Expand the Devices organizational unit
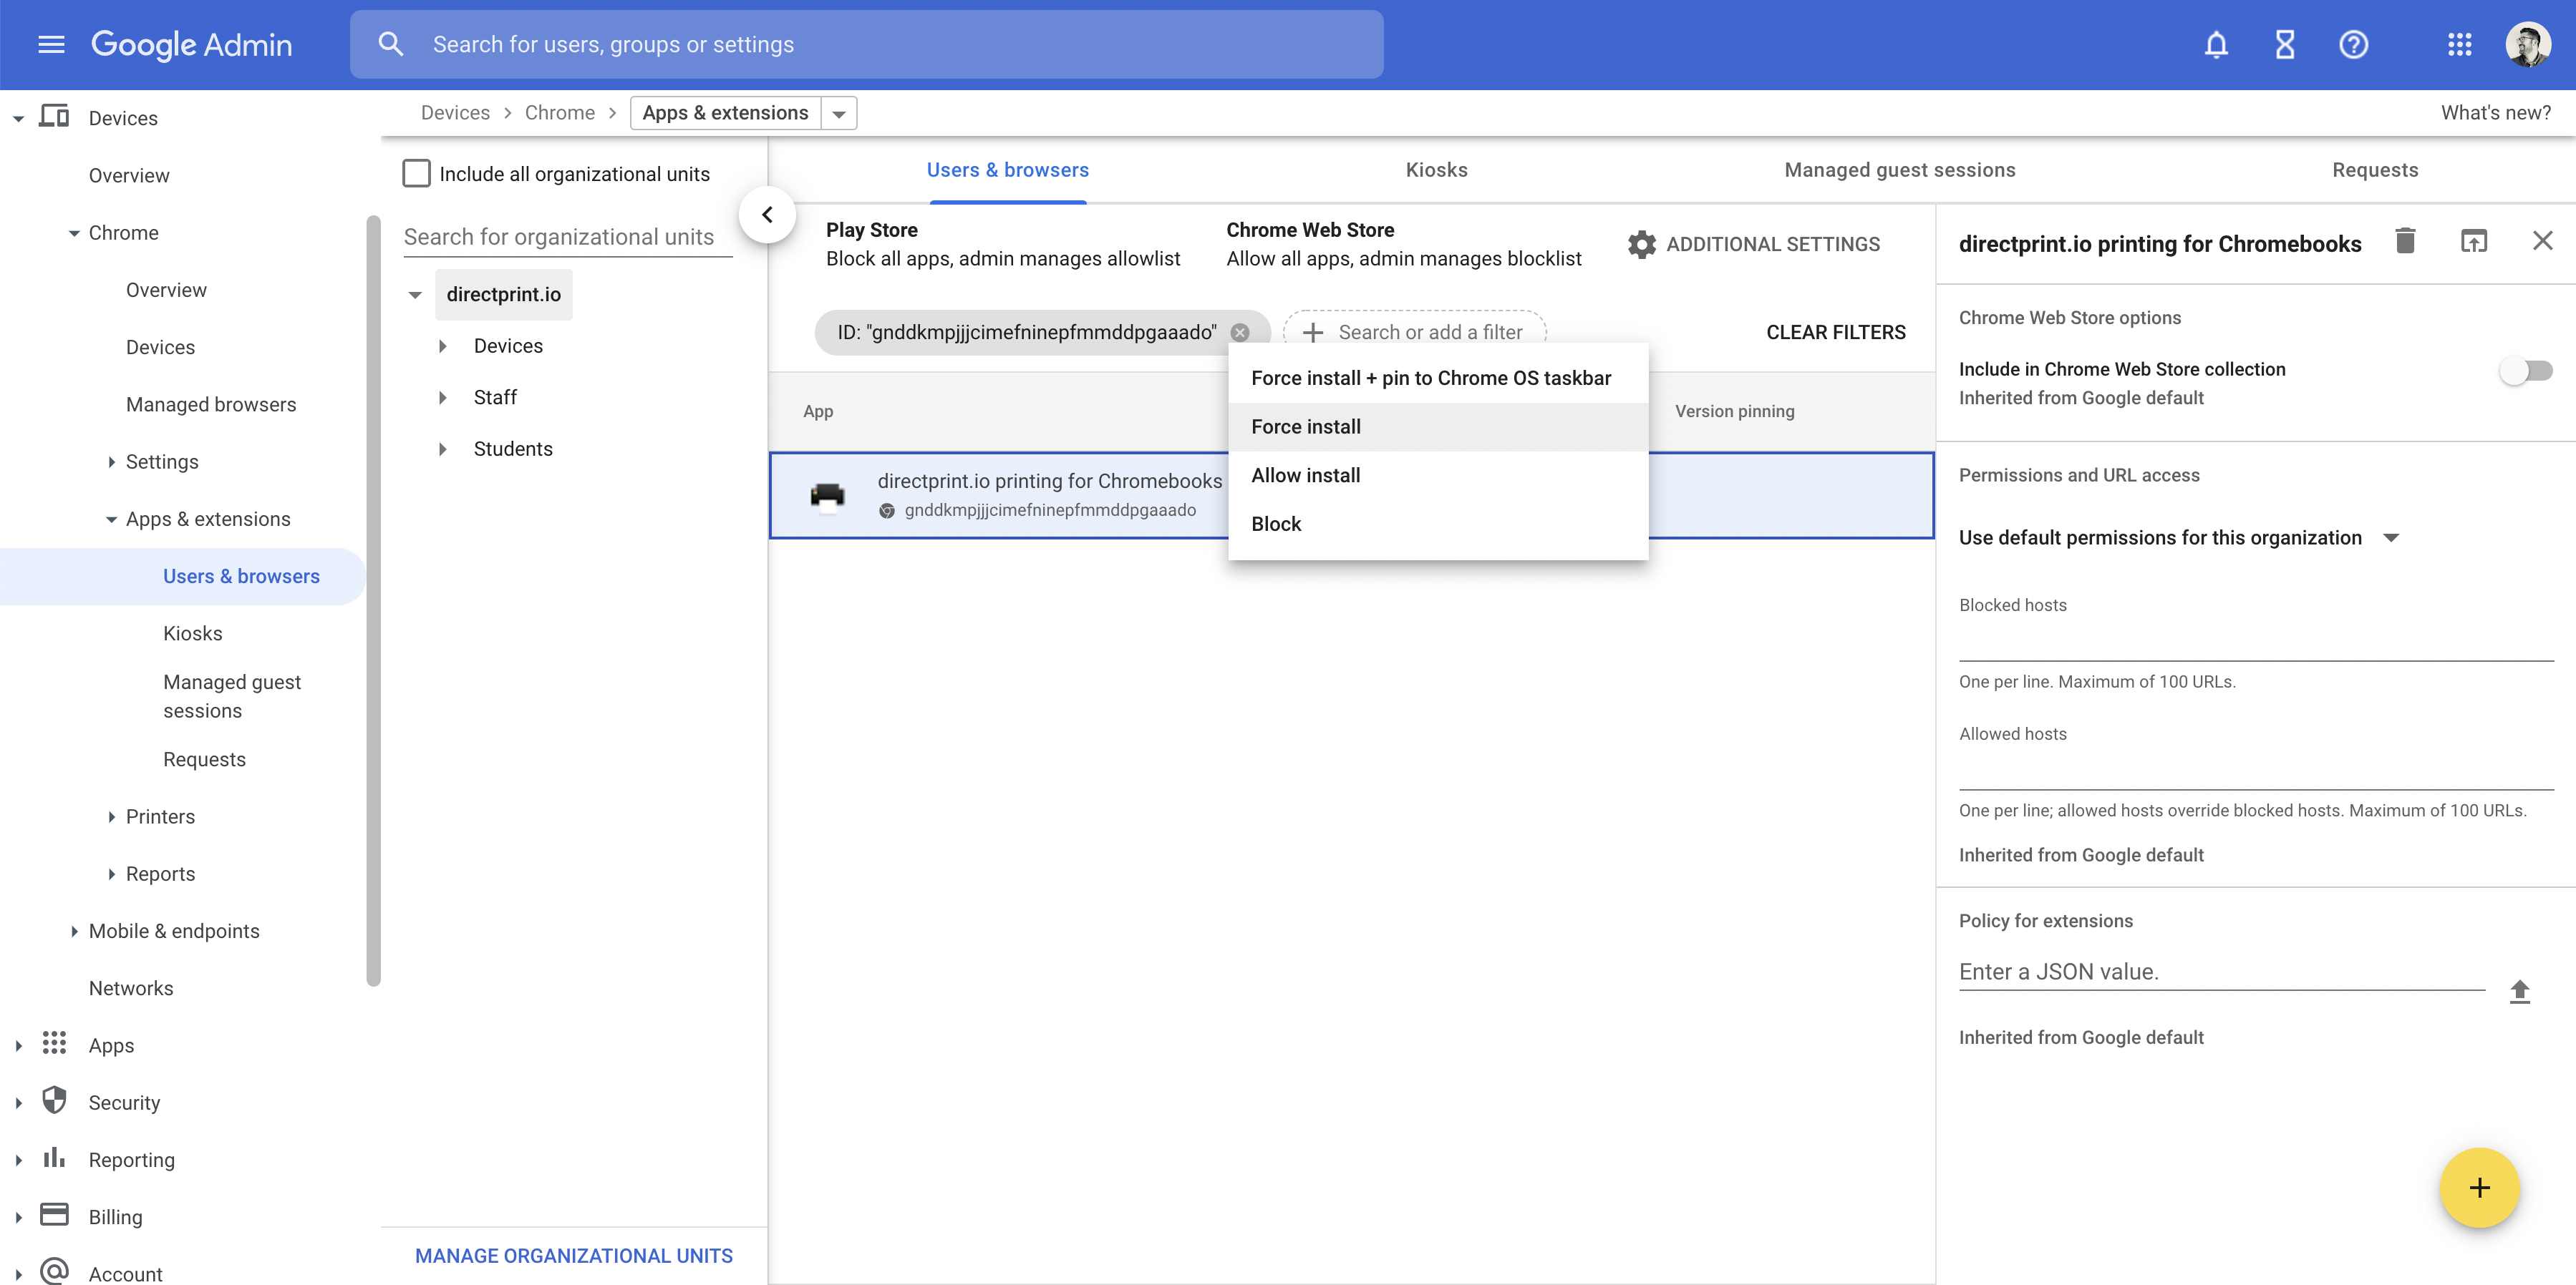This screenshot has width=2576, height=1285. point(442,346)
